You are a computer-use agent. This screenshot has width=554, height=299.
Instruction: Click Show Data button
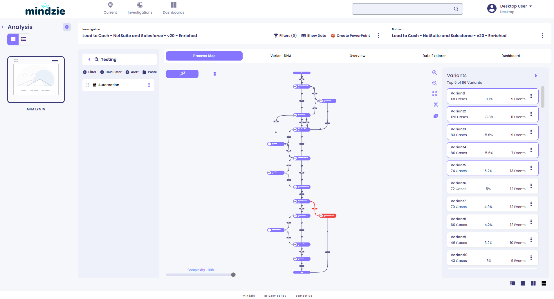coord(314,36)
